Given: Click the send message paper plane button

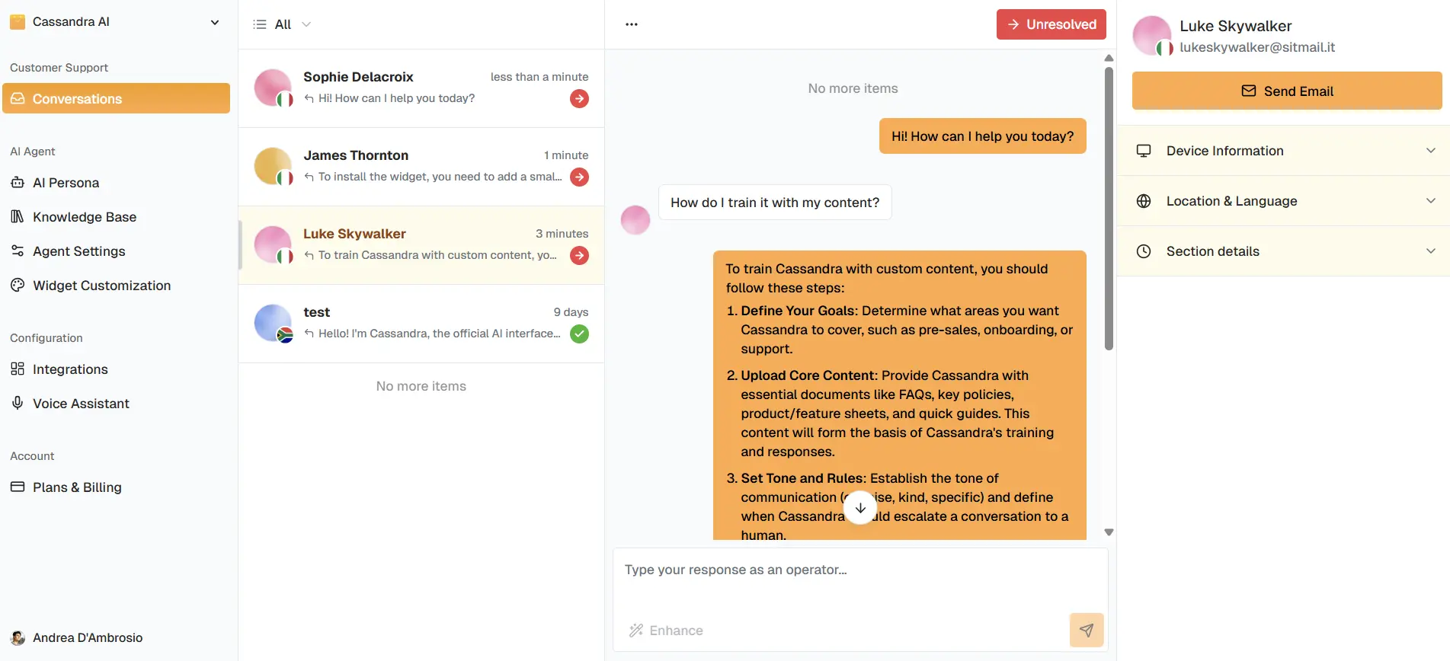Looking at the screenshot, I should point(1087,630).
